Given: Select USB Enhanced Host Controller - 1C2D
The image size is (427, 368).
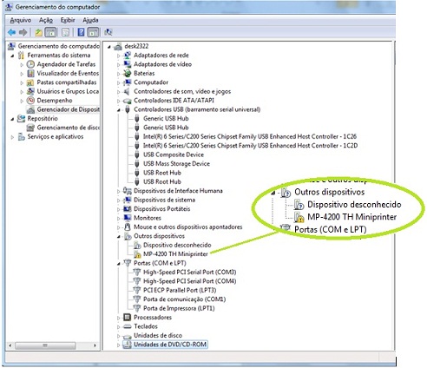Looking at the screenshot, I should [x=250, y=145].
